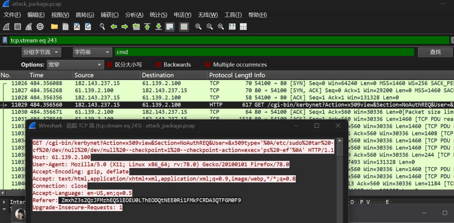The height and width of the screenshot is (223, 454).
Task: Click the find packet magnifier icon
Action: point(102,27)
